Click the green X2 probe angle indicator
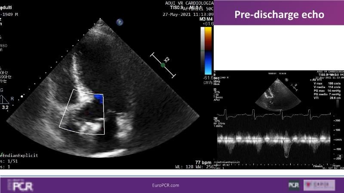This screenshot has width=344, height=193. pos(163,65)
